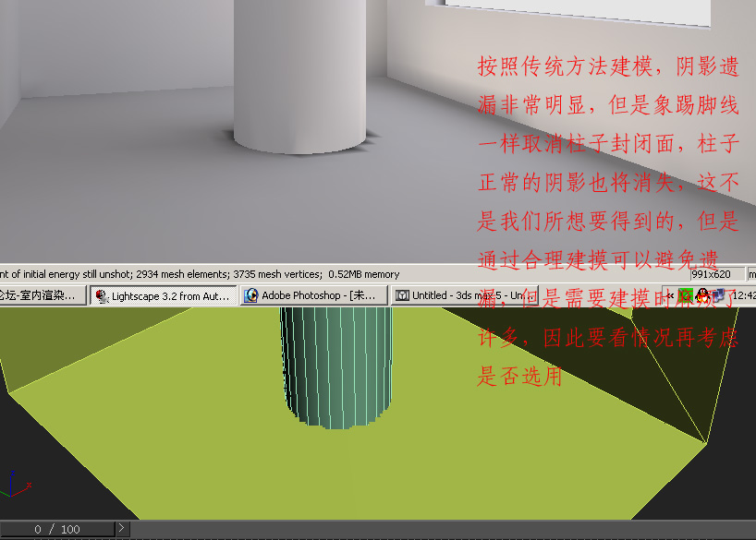
Task: Select the green cylinder in 3ds max viewport
Action: 336,366
